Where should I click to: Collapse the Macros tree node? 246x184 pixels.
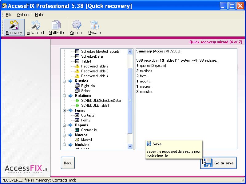pos(64,135)
